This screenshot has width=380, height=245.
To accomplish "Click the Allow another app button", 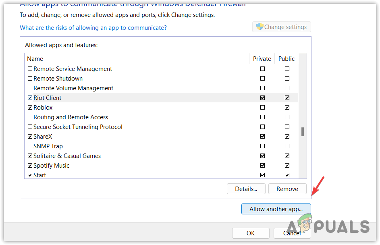I will (x=276, y=209).
